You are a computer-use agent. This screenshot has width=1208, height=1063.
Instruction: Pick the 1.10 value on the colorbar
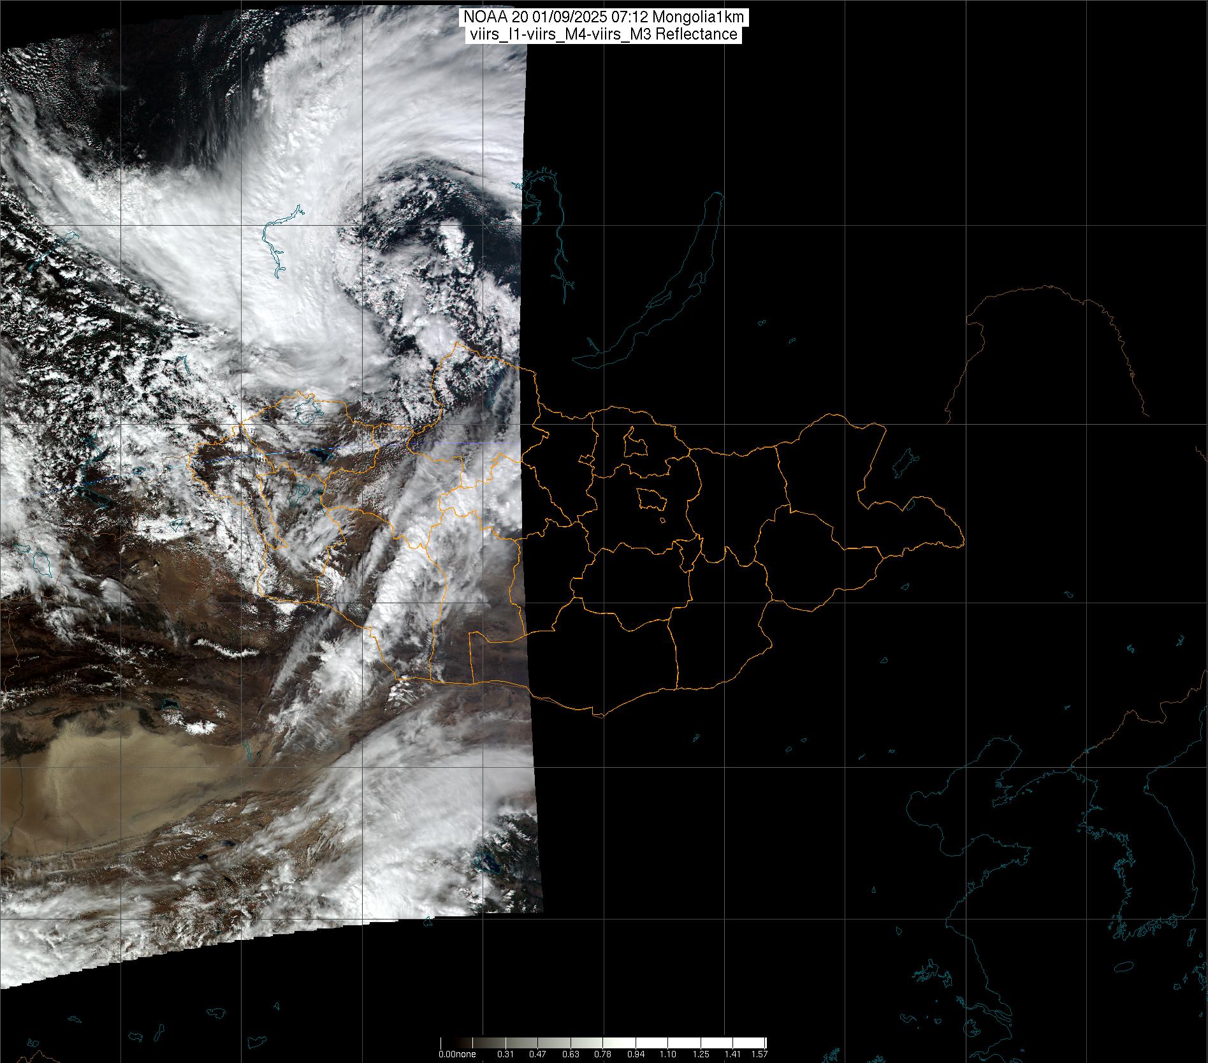coord(667,1054)
